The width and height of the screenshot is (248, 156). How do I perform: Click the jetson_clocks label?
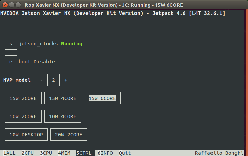[38, 44]
